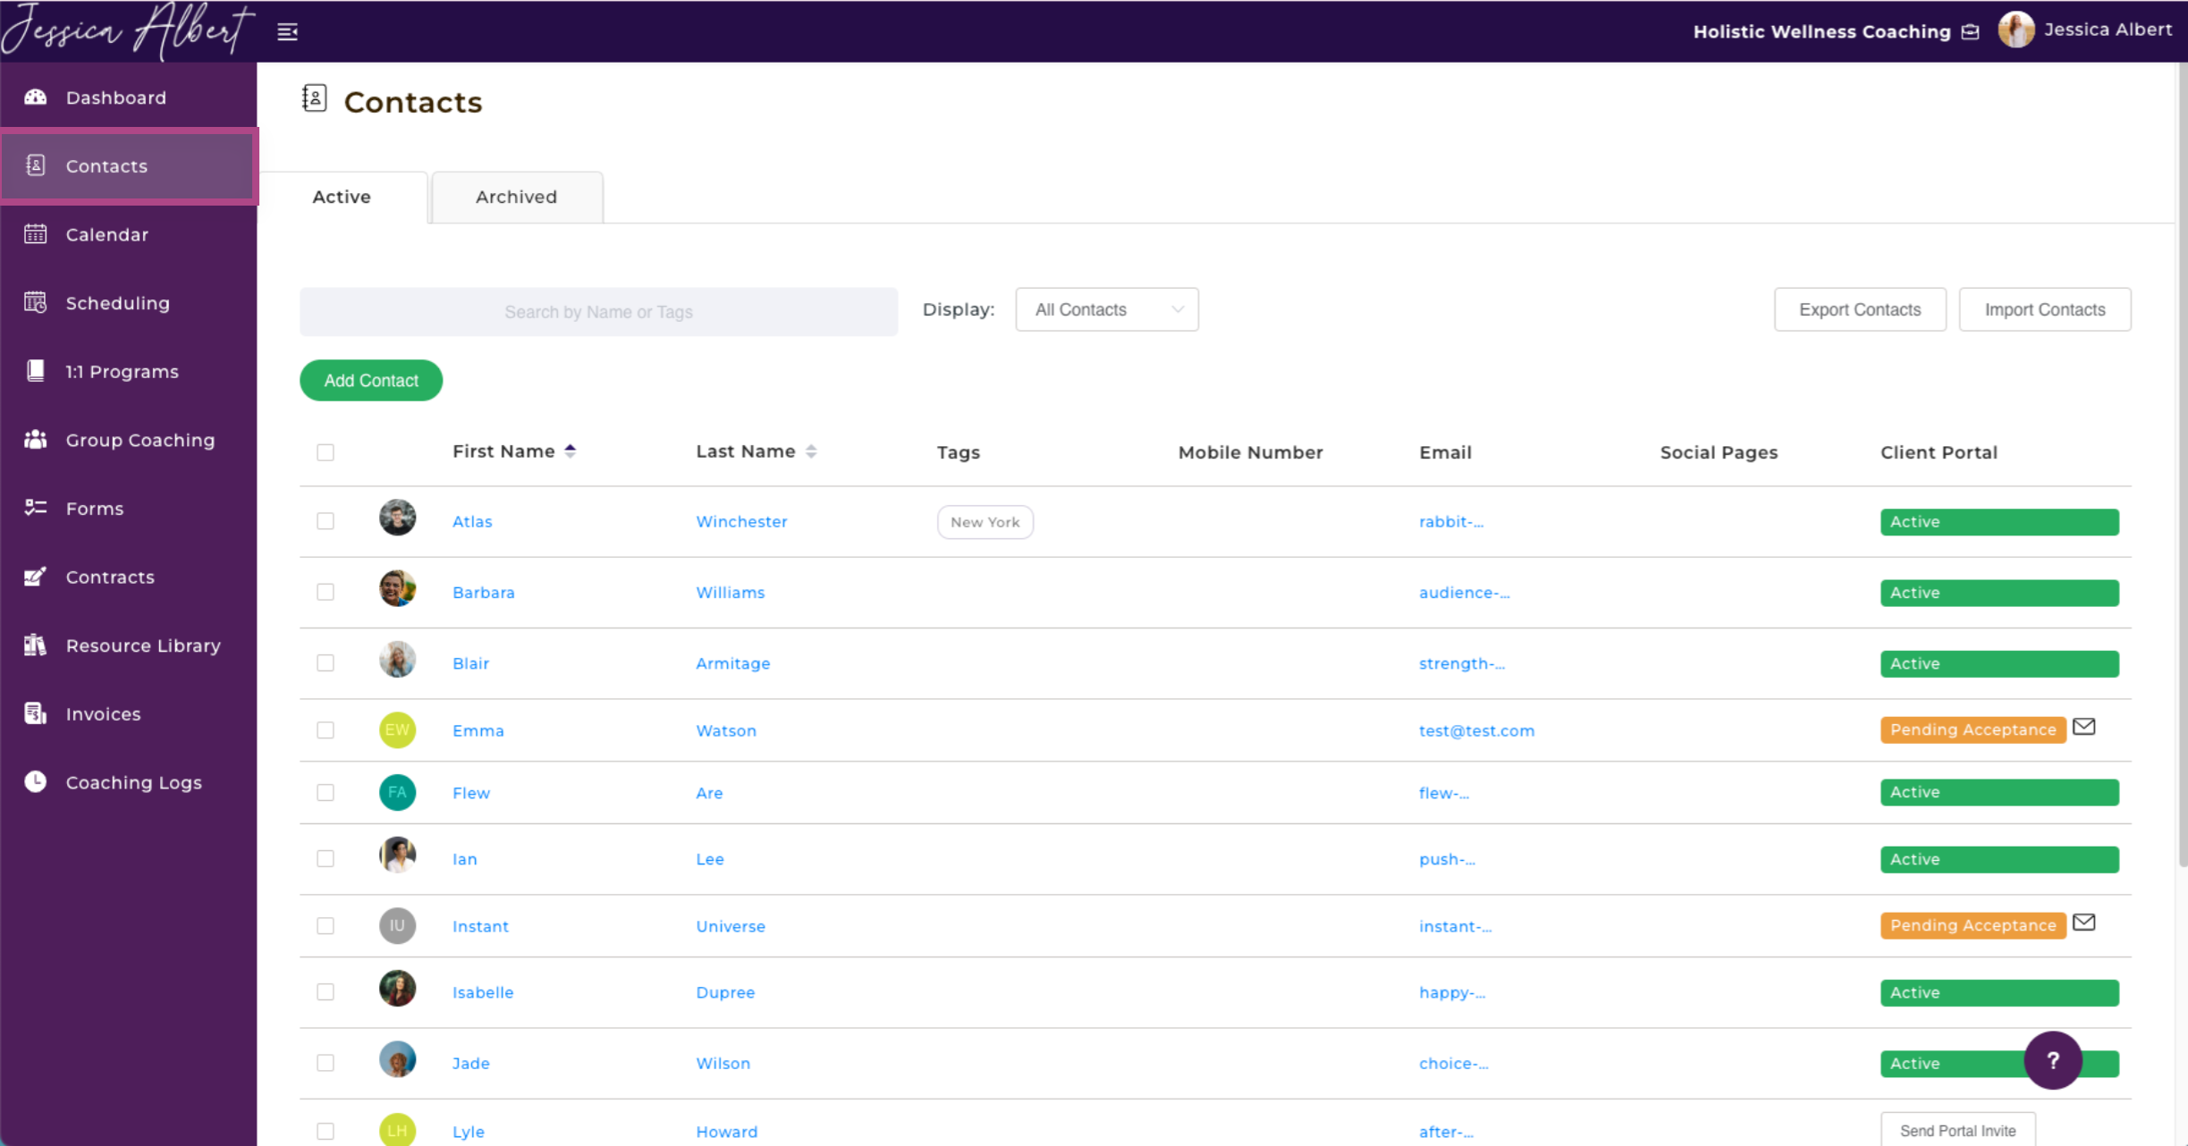
Task: Go to Coaching Logs menu item
Action: point(129,782)
